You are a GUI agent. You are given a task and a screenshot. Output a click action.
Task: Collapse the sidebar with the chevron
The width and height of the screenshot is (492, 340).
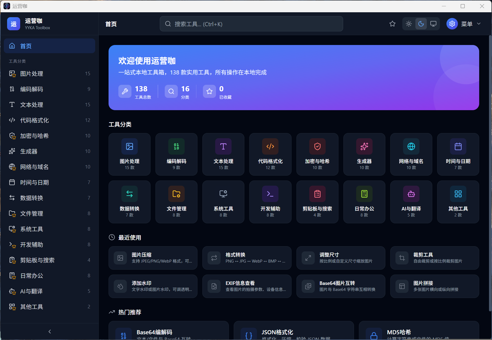pyautogui.click(x=50, y=332)
